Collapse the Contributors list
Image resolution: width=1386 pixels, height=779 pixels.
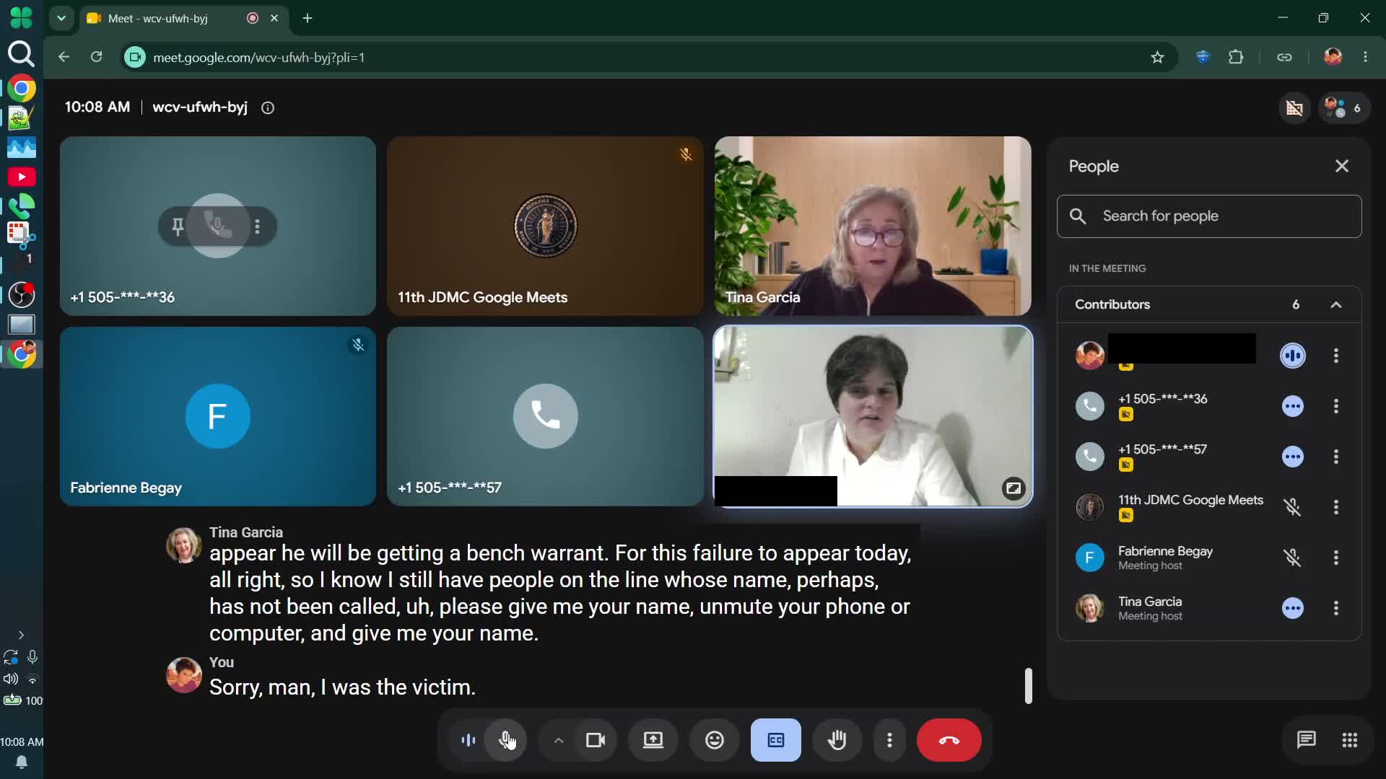(1335, 305)
